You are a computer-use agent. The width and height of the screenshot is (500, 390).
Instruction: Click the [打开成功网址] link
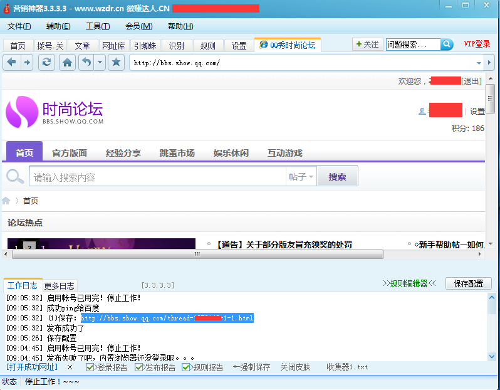pyautogui.click(x=32, y=367)
